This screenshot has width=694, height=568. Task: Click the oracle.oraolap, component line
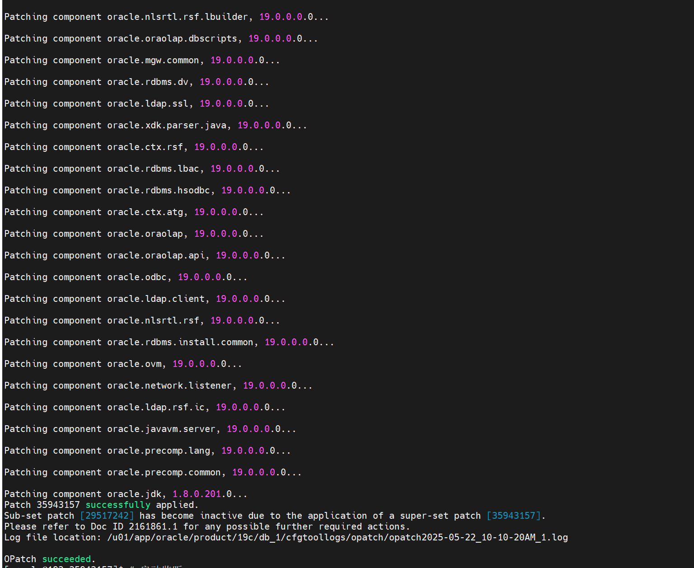(x=134, y=234)
